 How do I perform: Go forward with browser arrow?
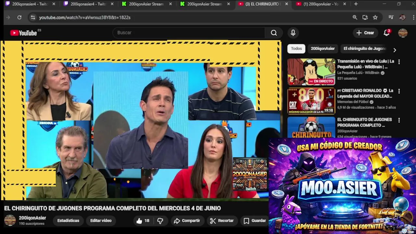point(8,17)
